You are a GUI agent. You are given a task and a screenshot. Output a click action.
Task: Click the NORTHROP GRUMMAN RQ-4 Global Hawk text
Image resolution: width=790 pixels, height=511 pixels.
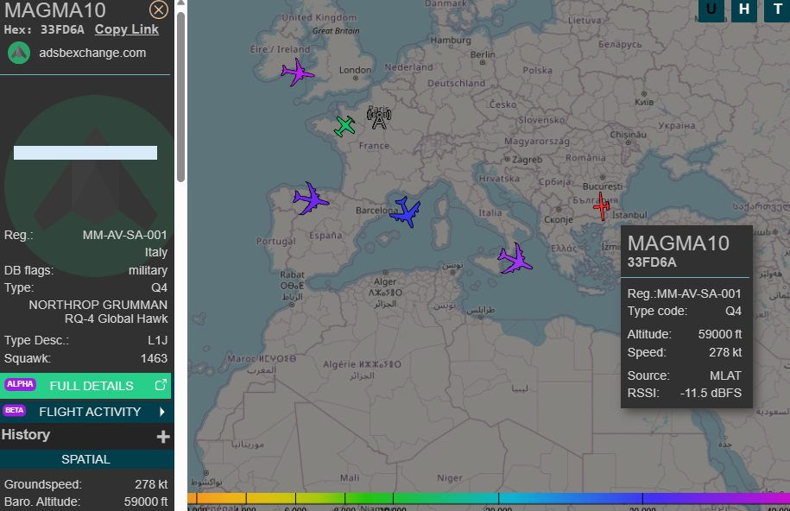[x=98, y=312]
